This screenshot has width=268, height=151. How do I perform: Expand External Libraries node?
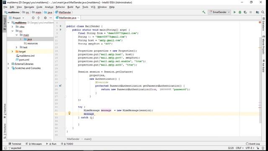coord(8,64)
